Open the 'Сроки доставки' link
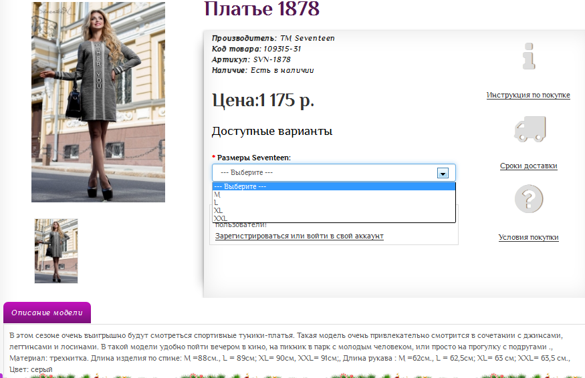Screen dimensions: 585x378 click(x=528, y=166)
